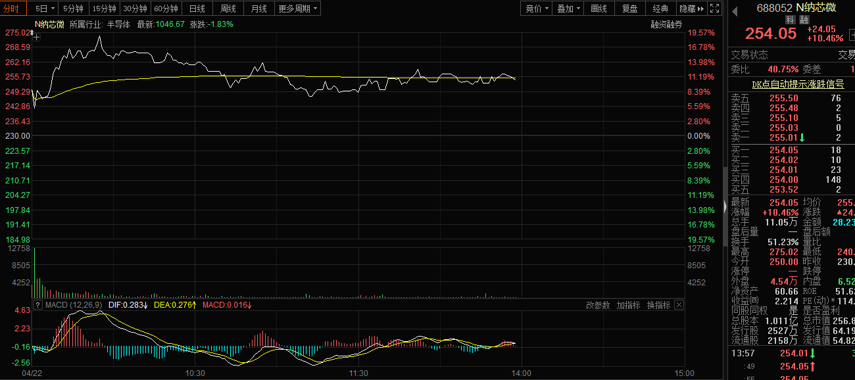Click the 融 margin tag icon
The height and width of the screenshot is (380, 855).
803,20
